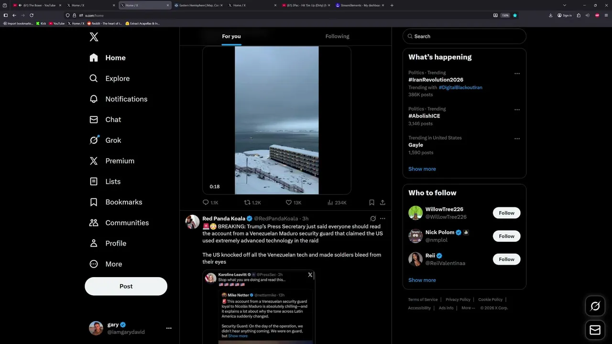The width and height of the screenshot is (612, 344).
Task: Play the snowy building video
Action: [276, 120]
